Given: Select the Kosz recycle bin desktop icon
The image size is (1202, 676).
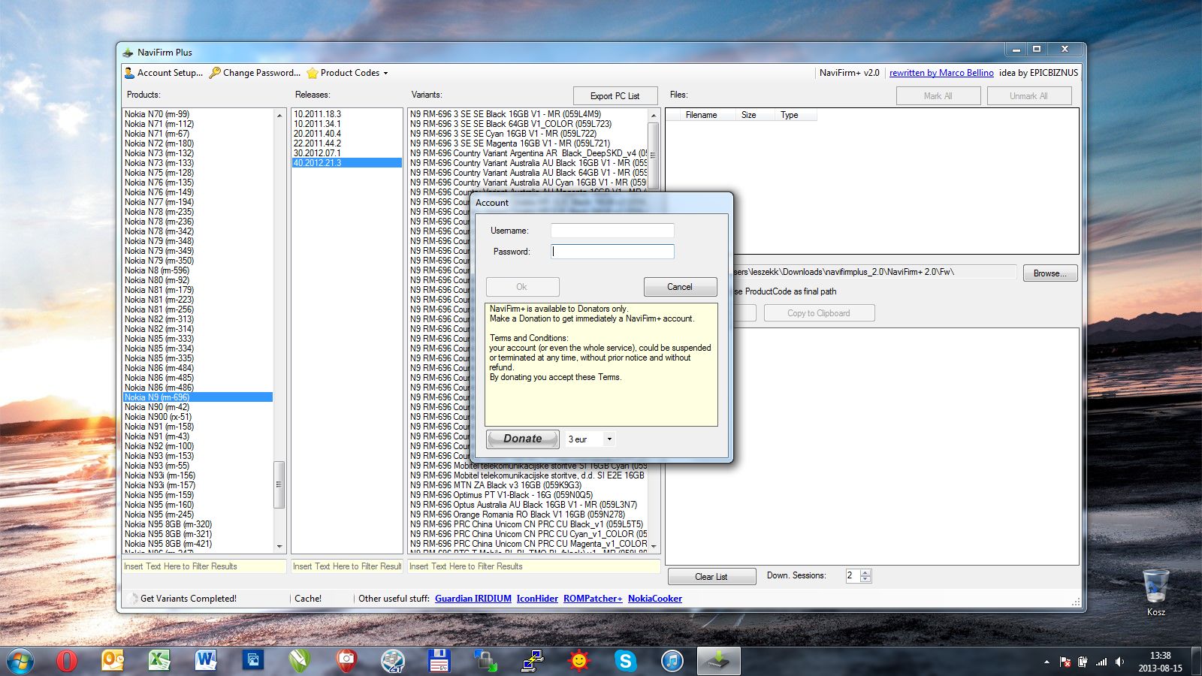Looking at the screenshot, I should (x=1156, y=593).
